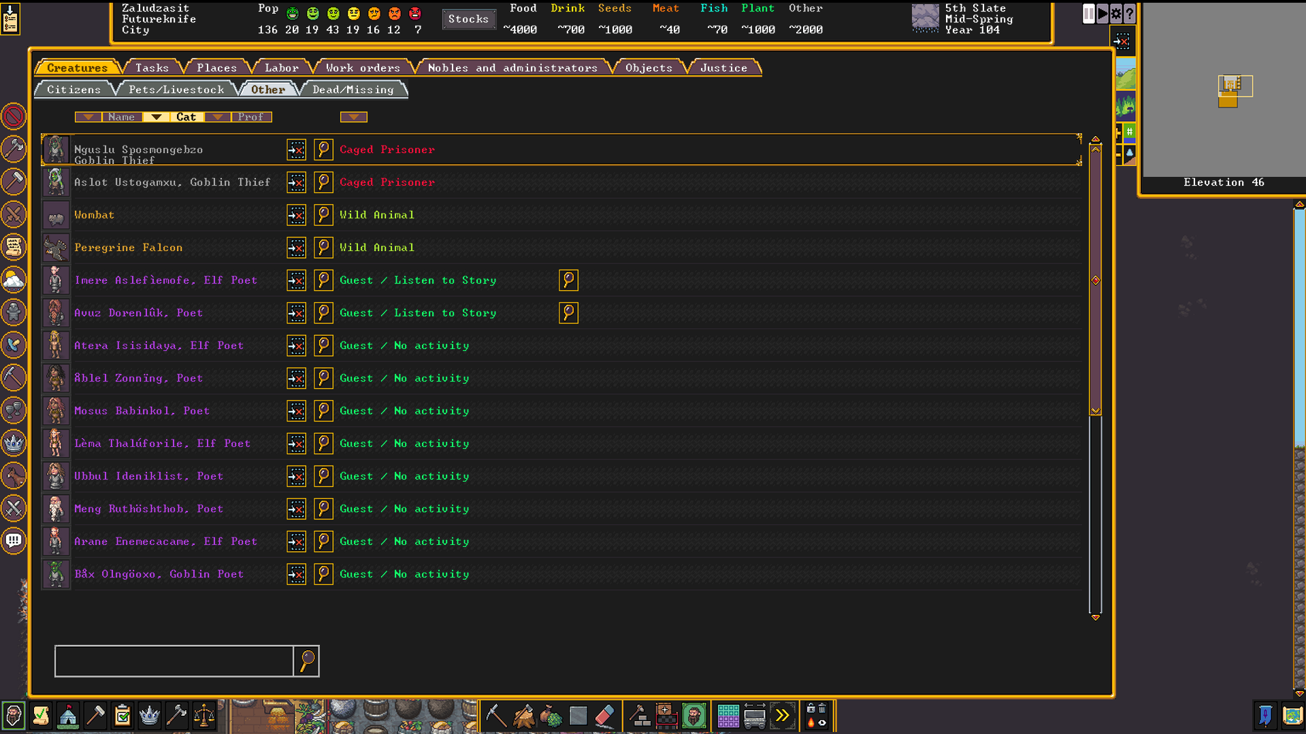Click the pickaxe mining tool icon
The image size is (1306, 734).
496,716
